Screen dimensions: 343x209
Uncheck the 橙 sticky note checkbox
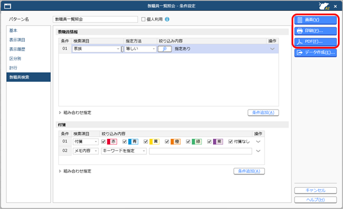click(167, 142)
